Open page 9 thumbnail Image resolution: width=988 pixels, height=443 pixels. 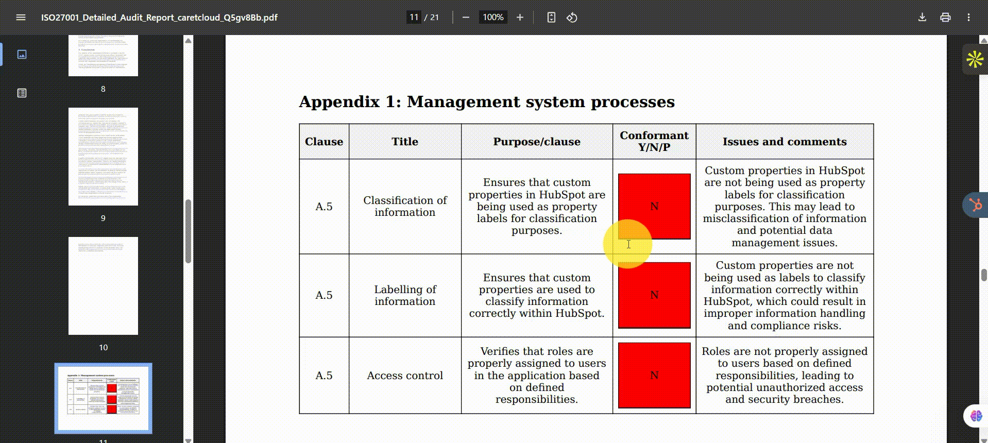point(103,157)
